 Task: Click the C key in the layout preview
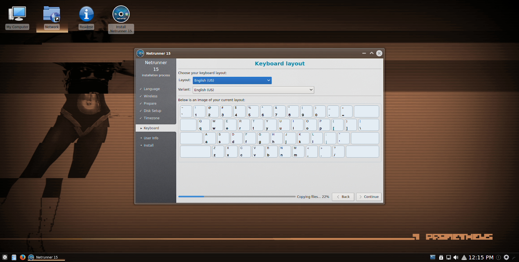pos(245,151)
